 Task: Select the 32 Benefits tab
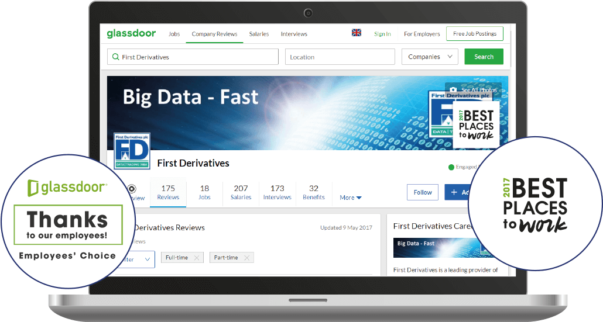(x=314, y=192)
